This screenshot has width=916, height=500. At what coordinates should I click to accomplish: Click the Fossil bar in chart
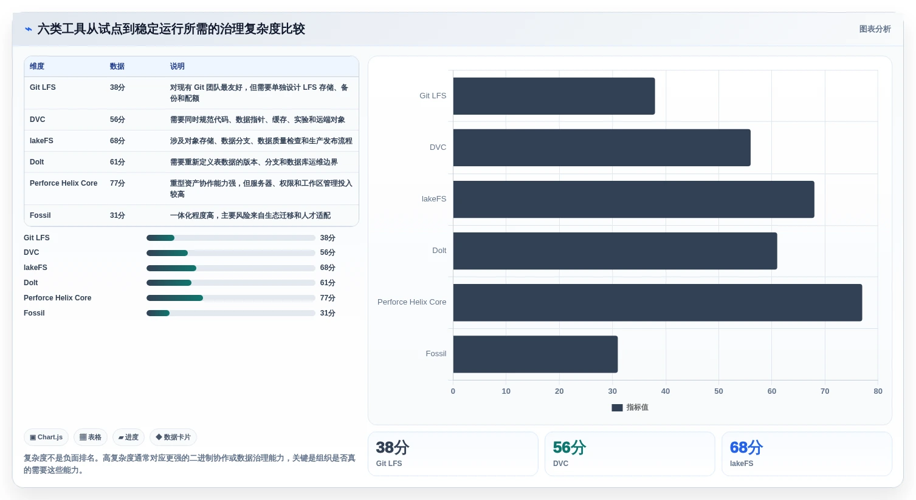(535, 354)
